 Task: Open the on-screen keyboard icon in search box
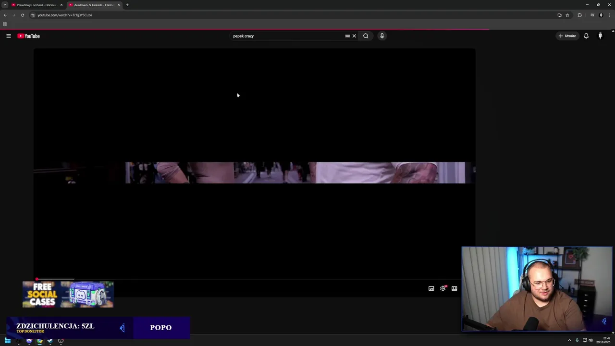(347, 36)
